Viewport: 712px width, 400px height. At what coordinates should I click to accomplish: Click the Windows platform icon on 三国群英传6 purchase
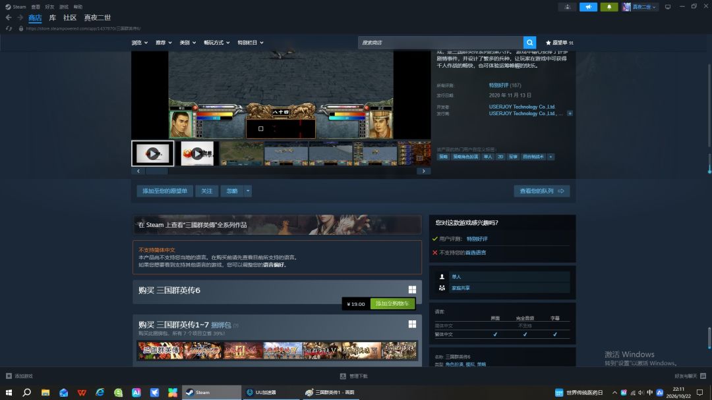[412, 290]
